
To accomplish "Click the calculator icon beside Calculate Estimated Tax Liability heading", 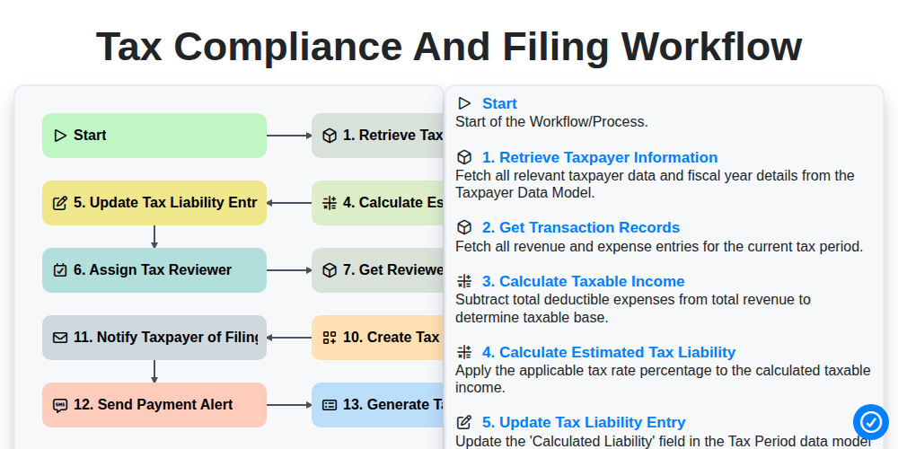I will (x=464, y=352).
